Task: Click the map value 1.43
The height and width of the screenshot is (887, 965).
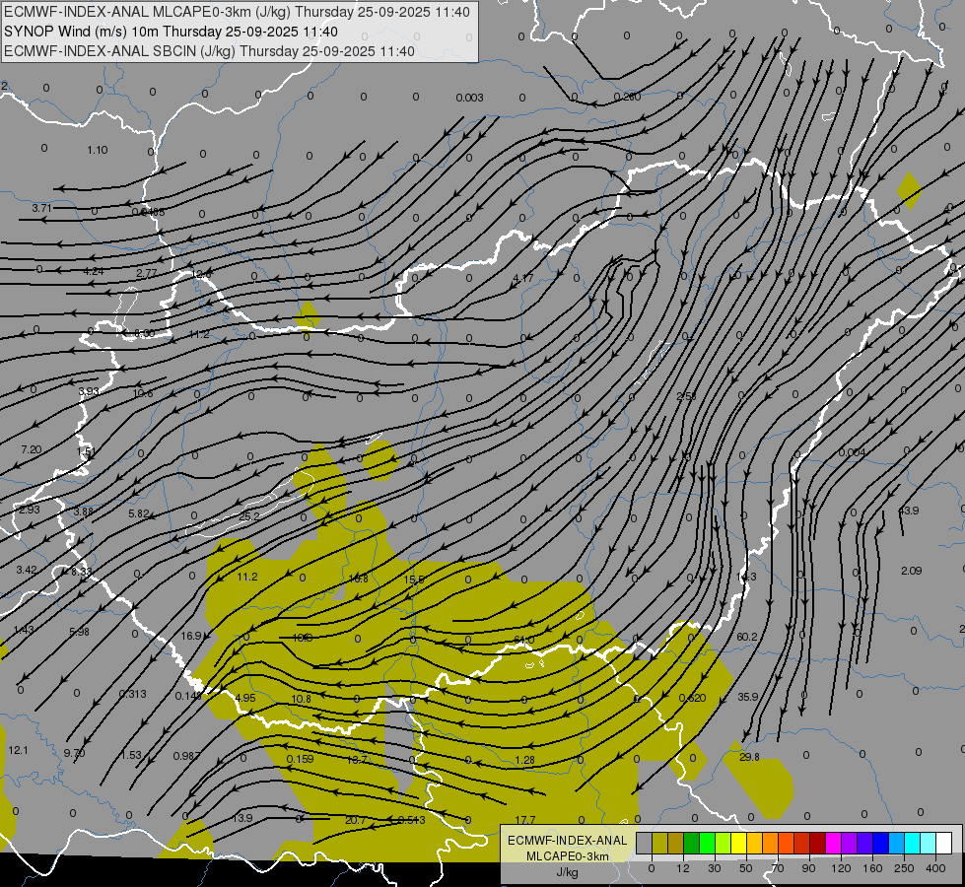Action: [x=24, y=630]
